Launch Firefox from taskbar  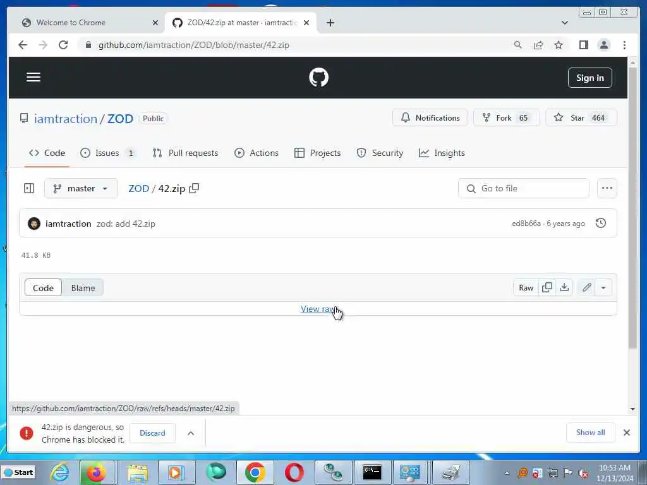point(96,472)
